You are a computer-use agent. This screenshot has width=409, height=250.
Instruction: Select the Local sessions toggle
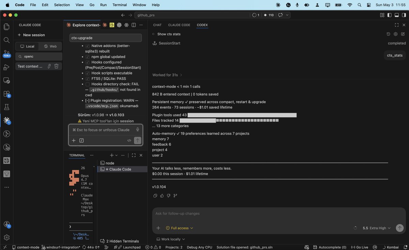[27, 46]
